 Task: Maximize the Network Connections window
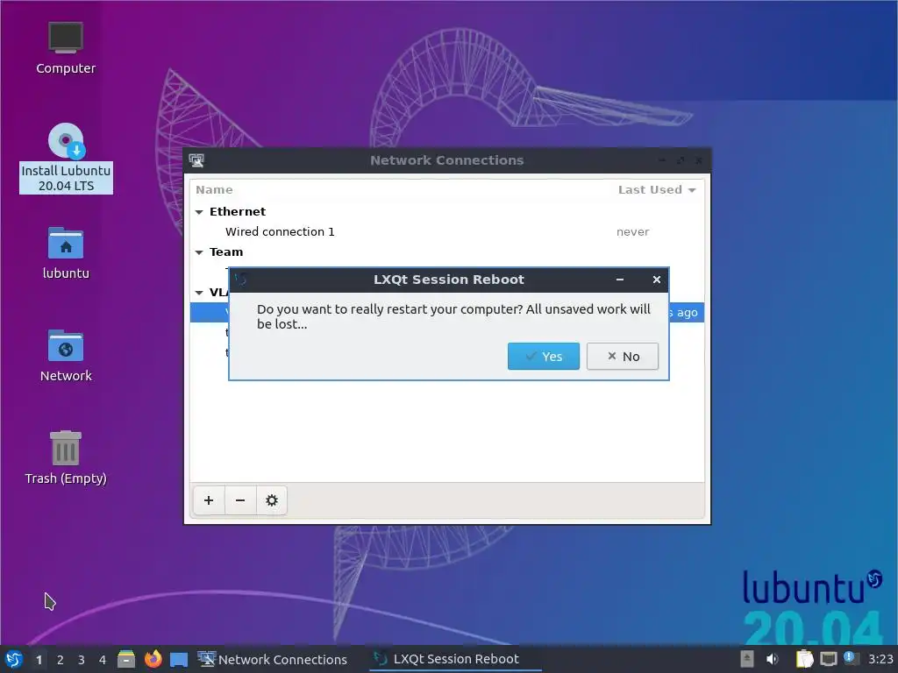(681, 161)
